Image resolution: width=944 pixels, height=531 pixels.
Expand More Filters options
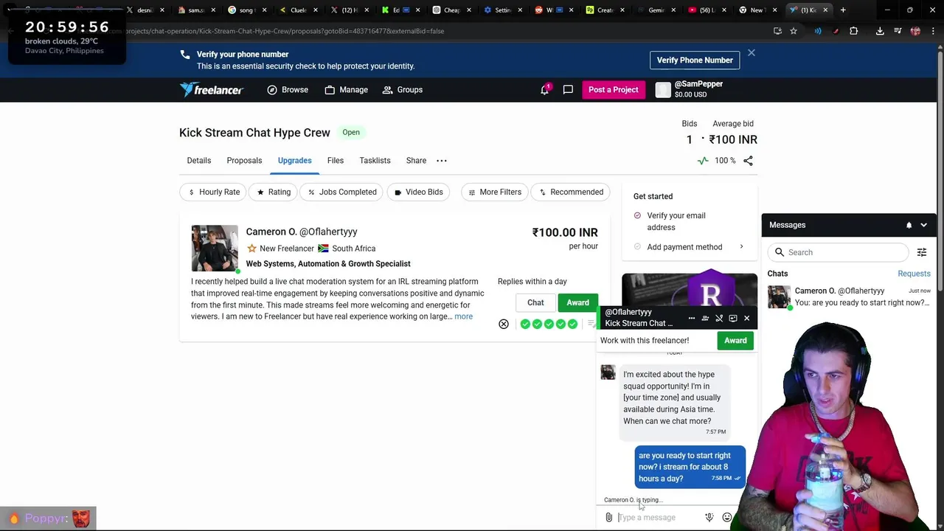tap(494, 192)
